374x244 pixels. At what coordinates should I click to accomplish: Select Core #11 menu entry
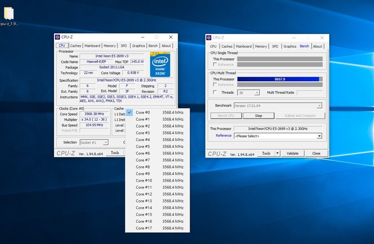tap(157, 187)
